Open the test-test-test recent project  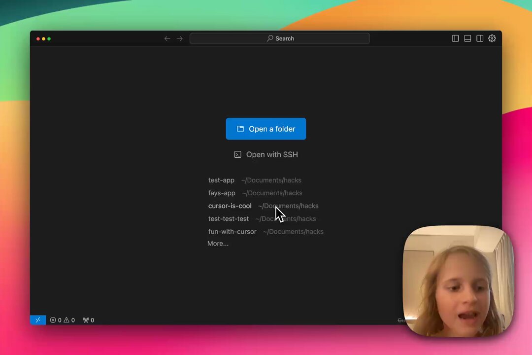[229, 218]
